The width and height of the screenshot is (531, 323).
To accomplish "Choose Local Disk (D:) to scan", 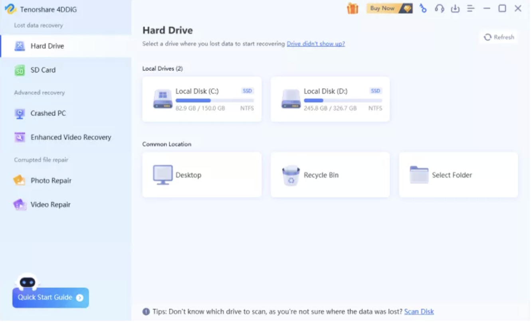I will click(x=330, y=99).
